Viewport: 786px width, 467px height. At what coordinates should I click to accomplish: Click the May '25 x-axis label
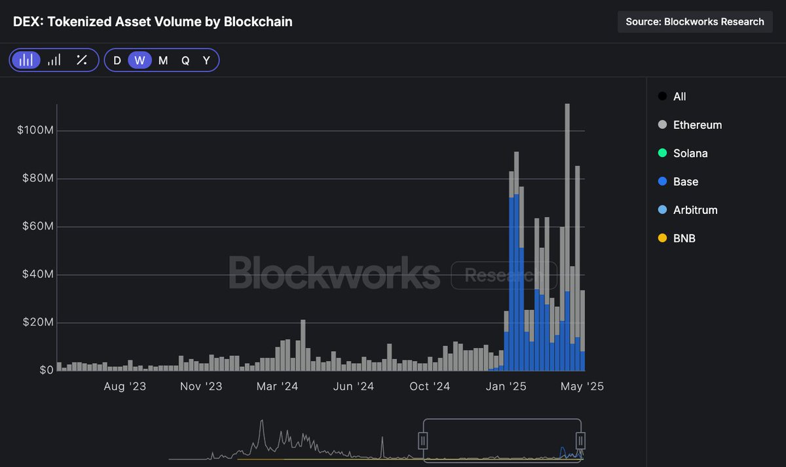(582, 387)
